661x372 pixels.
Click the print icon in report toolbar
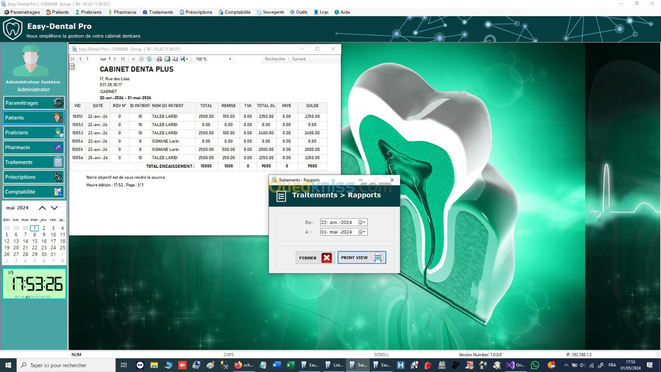coord(159,59)
